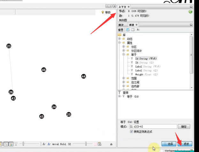Viewport: 199px width, 152px height.
Task: Click the blue A label color mode icon
Action: click(x=49, y=144)
